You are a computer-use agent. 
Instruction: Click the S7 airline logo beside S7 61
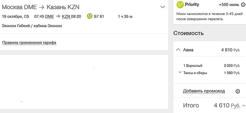[x=90, y=16]
